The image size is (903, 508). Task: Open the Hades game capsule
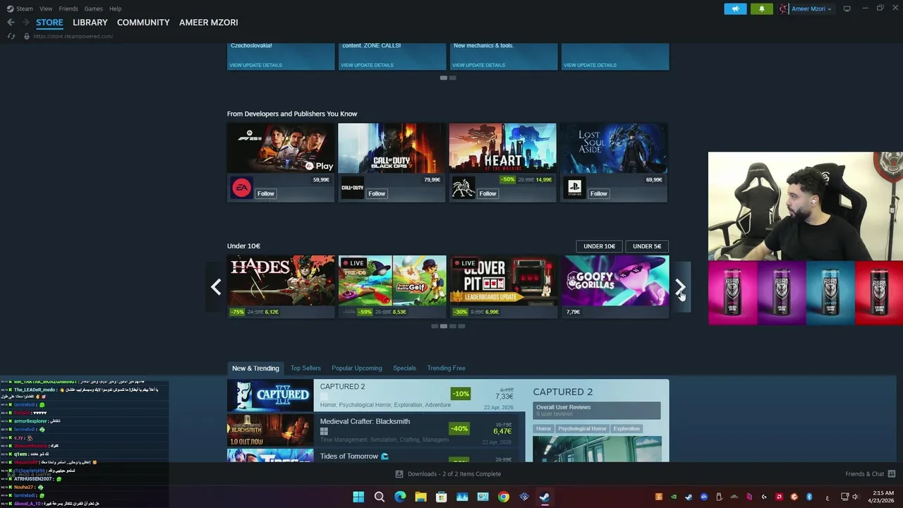(281, 286)
